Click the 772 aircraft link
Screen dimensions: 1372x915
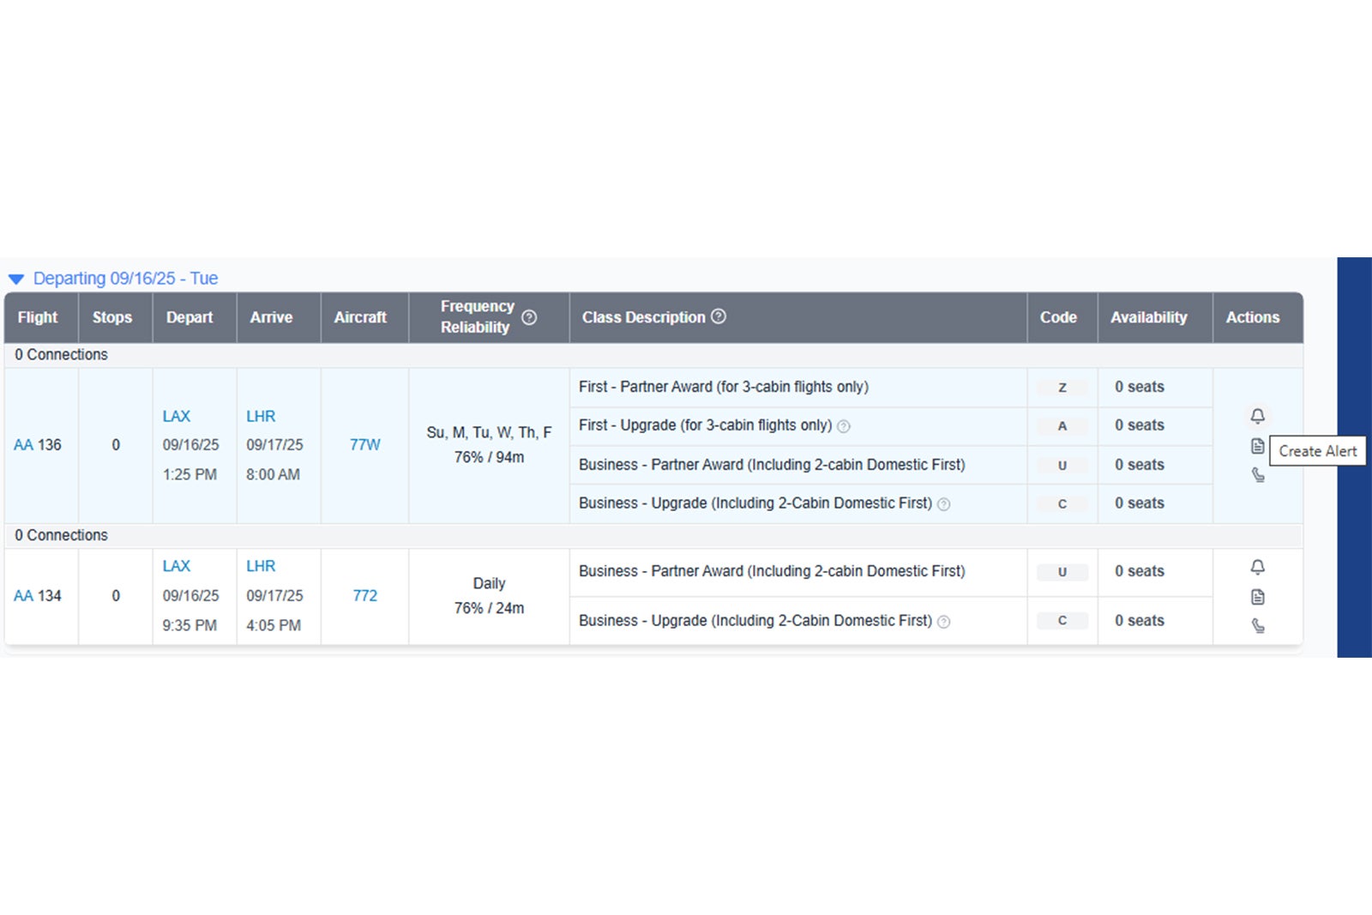(364, 596)
